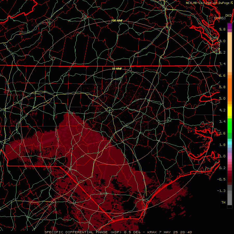Select the -0.5 scale label
Image resolution: width=234 pixels, height=234 pixels.
coord(221,179)
